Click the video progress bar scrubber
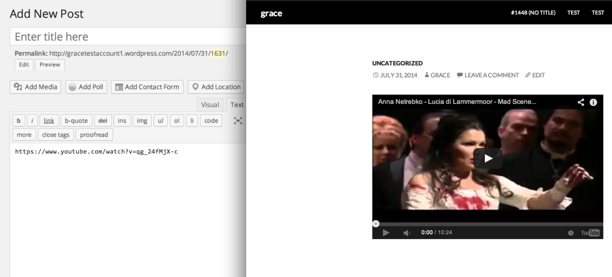The width and height of the screenshot is (612, 277). (x=375, y=224)
